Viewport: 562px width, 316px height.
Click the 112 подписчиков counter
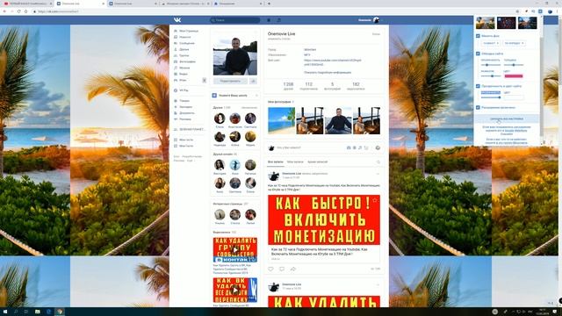click(x=308, y=86)
